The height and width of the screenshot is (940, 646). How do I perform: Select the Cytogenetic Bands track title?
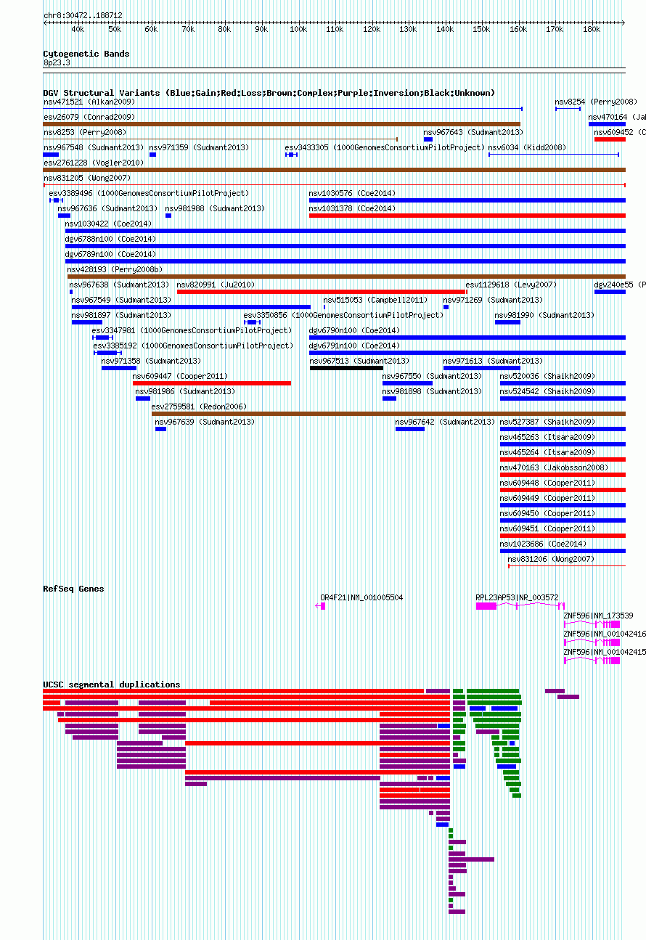point(86,54)
